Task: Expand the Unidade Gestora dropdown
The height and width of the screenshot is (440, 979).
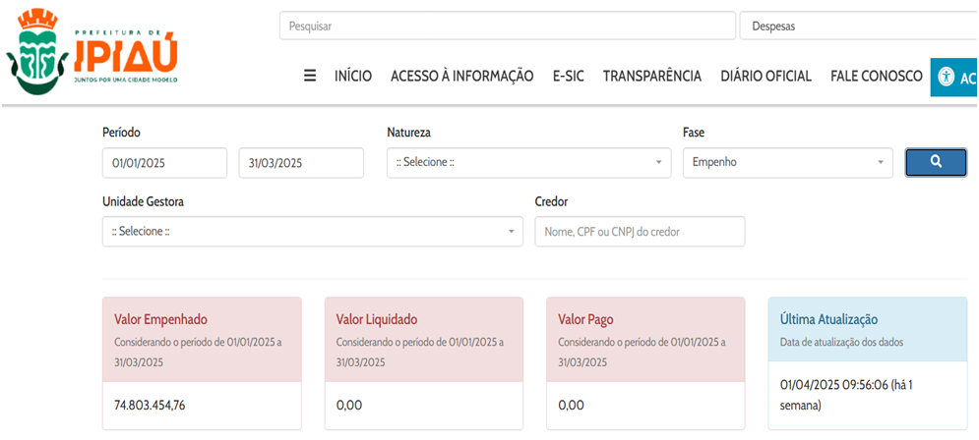Action: coord(312,232)
